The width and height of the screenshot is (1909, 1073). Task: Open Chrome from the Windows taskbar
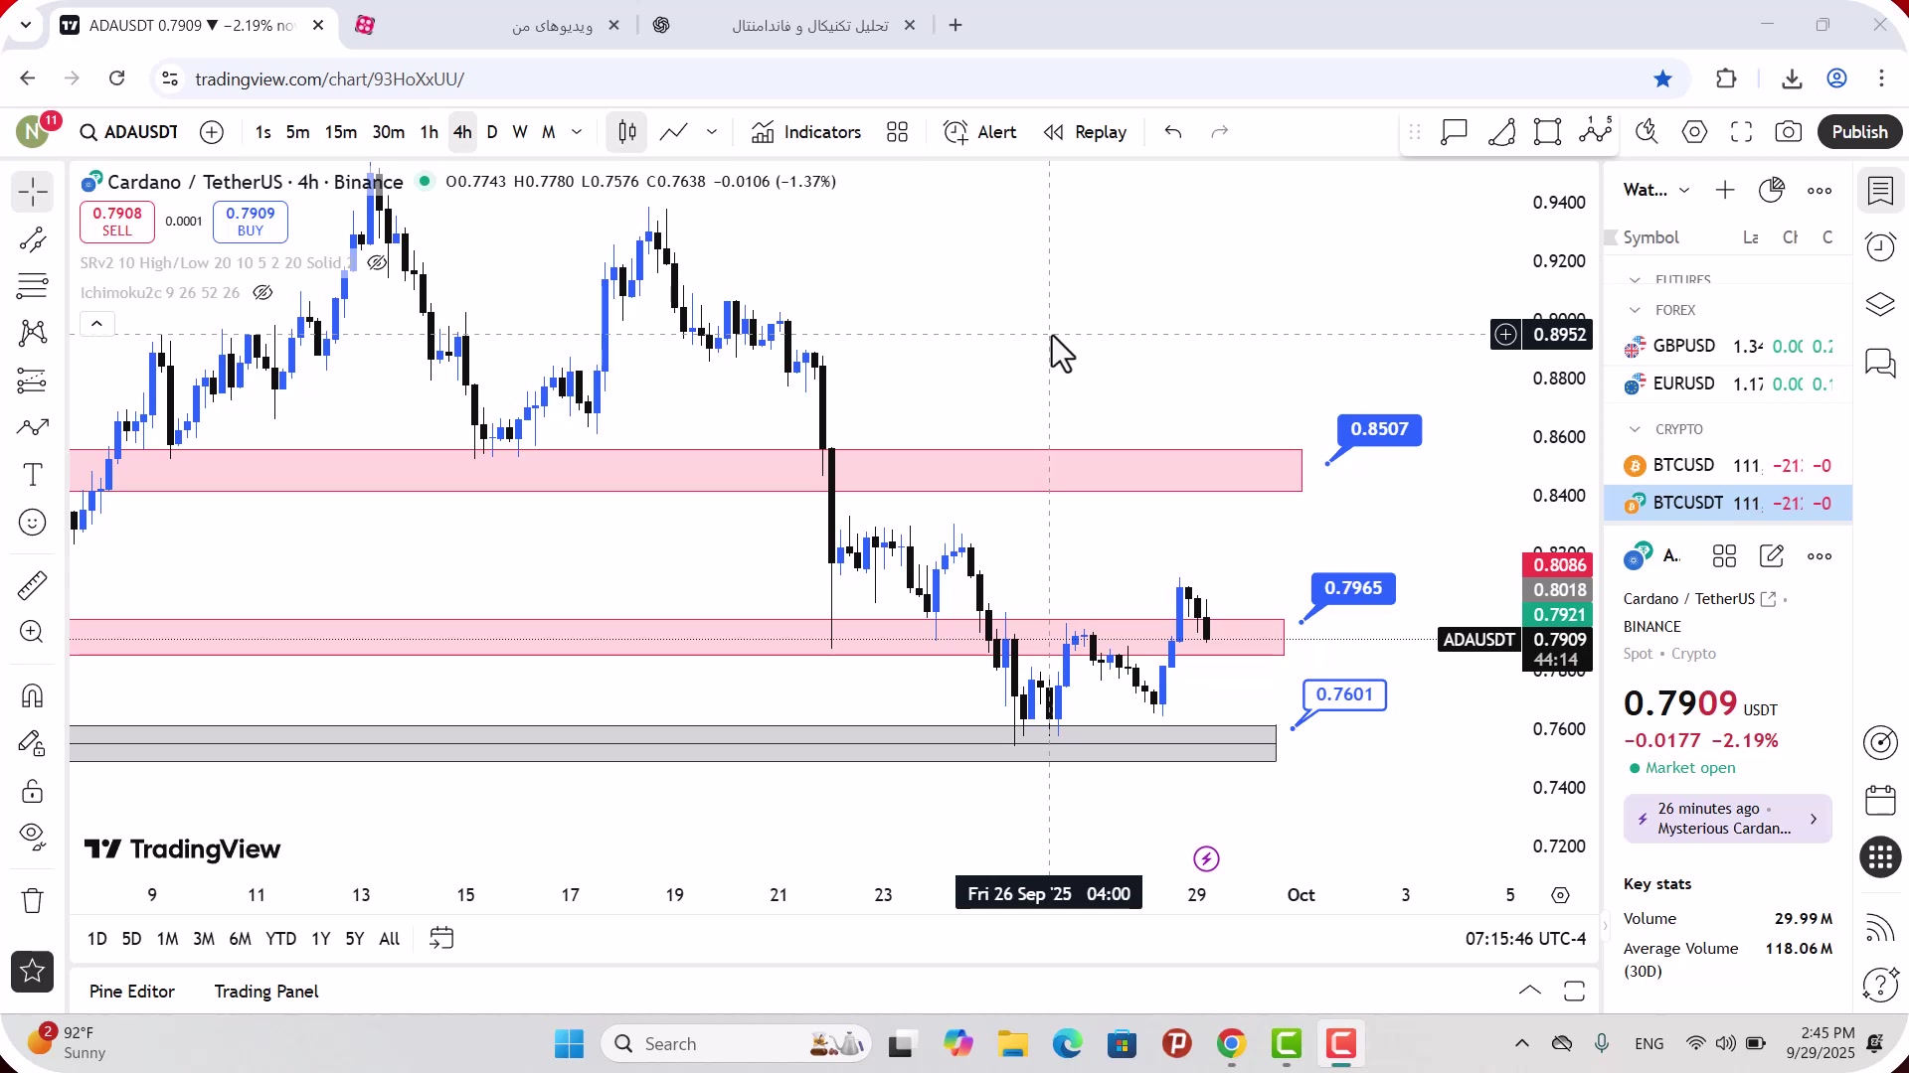1231,1044
